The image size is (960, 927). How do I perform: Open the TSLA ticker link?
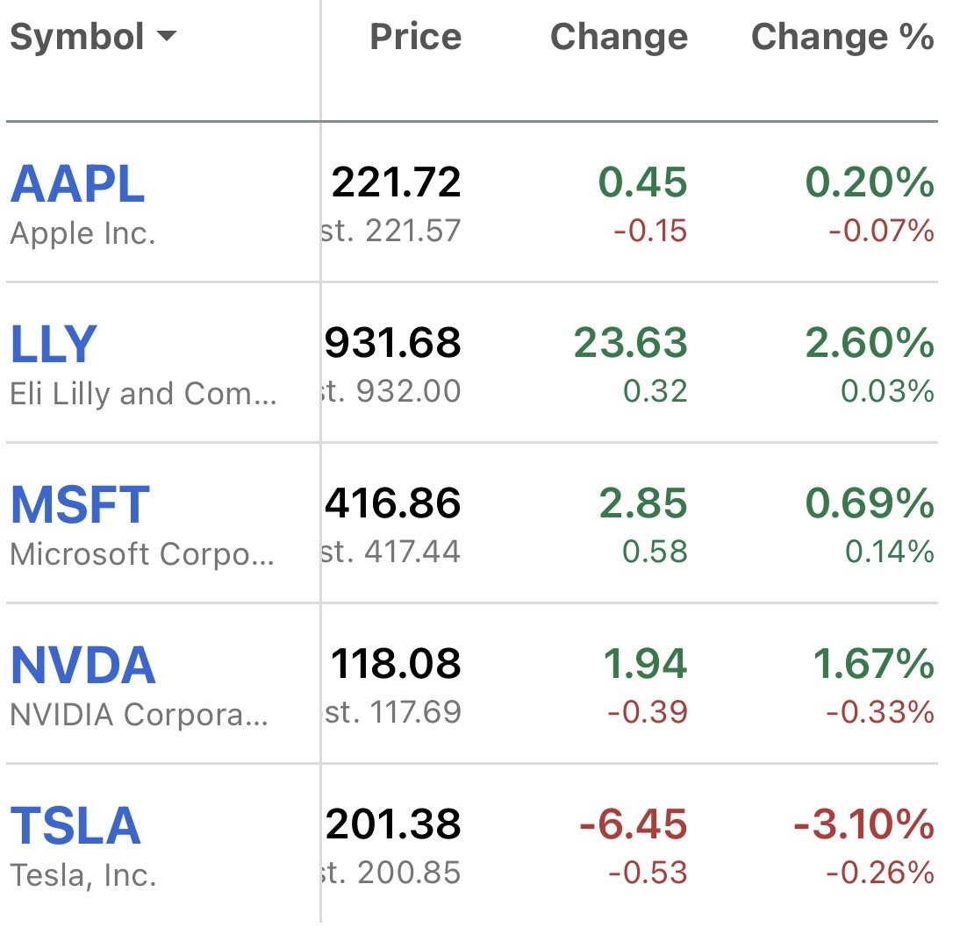point(75,826)
